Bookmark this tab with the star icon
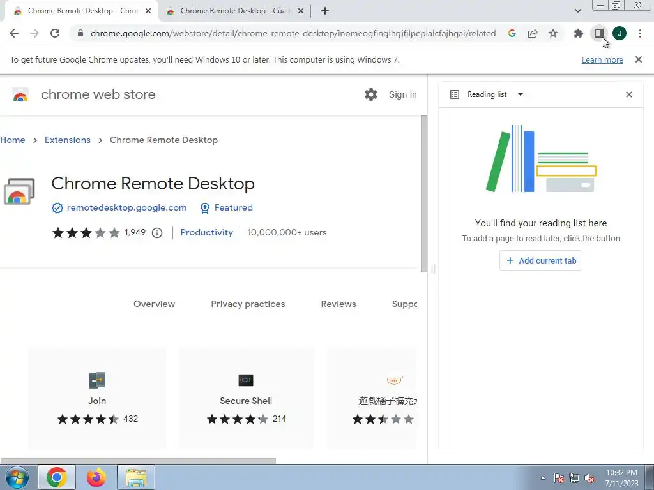654x490 pixels. tap(553, 33)
